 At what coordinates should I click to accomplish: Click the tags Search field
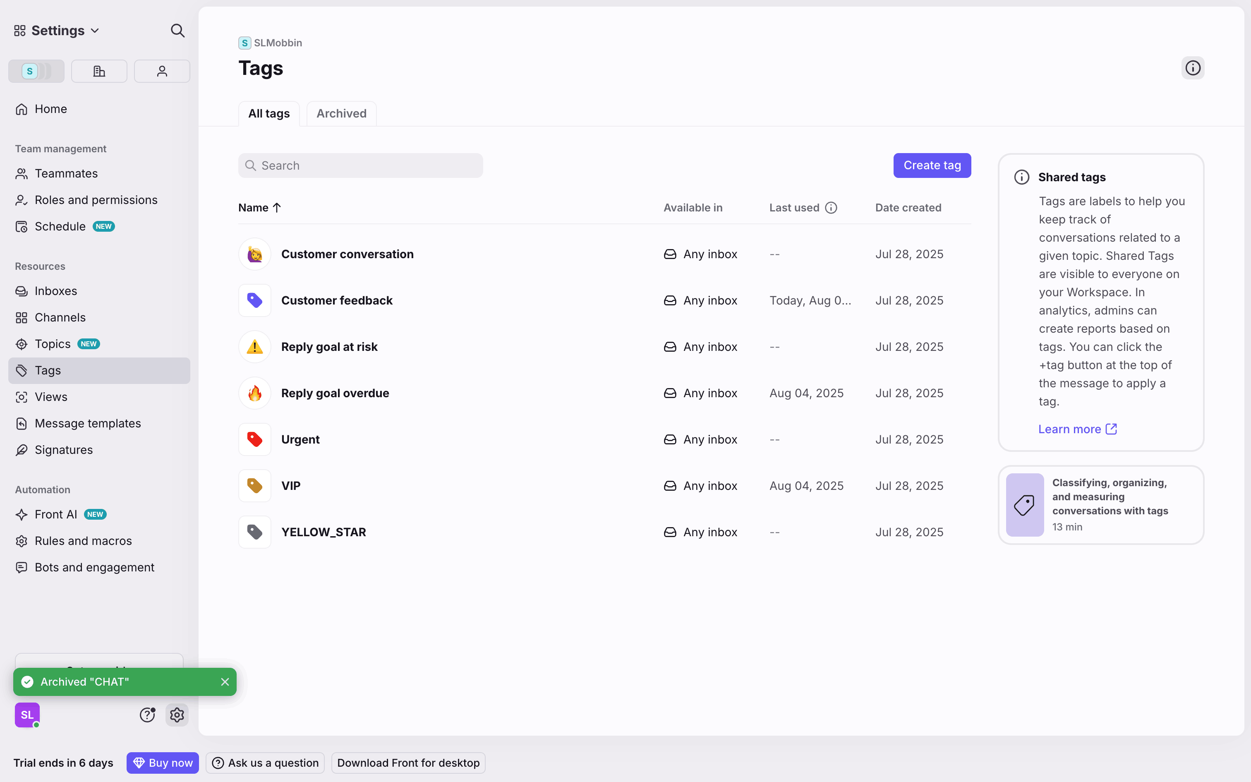360,166
